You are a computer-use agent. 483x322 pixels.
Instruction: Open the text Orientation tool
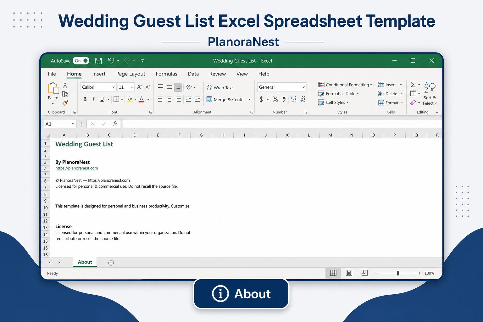pyautogui.click(x=189, y=87)
